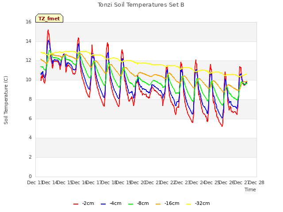Select the -4cm legend entry
Viewport: 283px width, 212px height.
coord(111,203)
